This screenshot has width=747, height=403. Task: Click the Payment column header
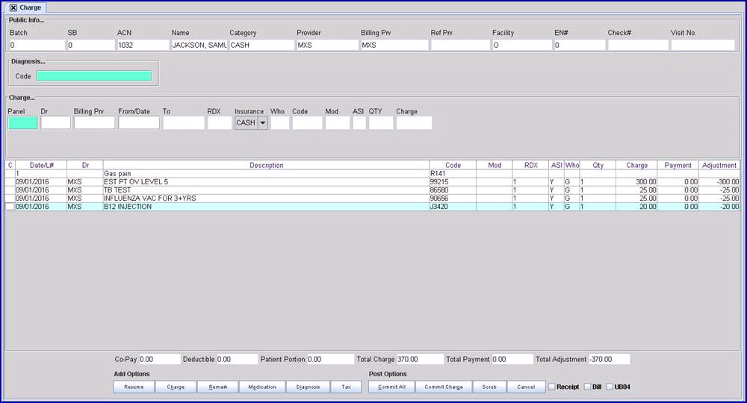tap(678, 165)
